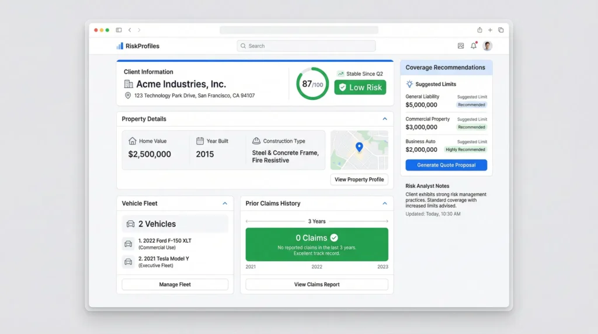This screenshot has width=598, height=334.
Task: Click the location pin beside the address
Action: coord(128,96)
